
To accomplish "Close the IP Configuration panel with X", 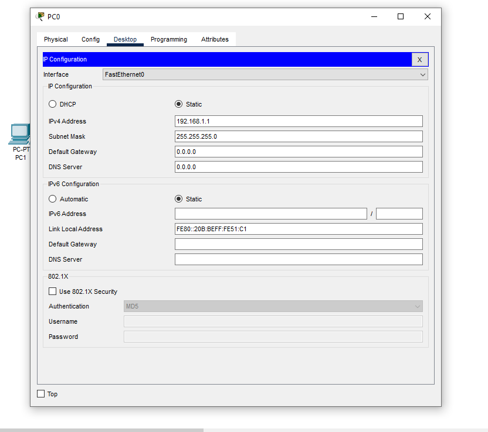I will pyautogui.click(x=419, y=60).
